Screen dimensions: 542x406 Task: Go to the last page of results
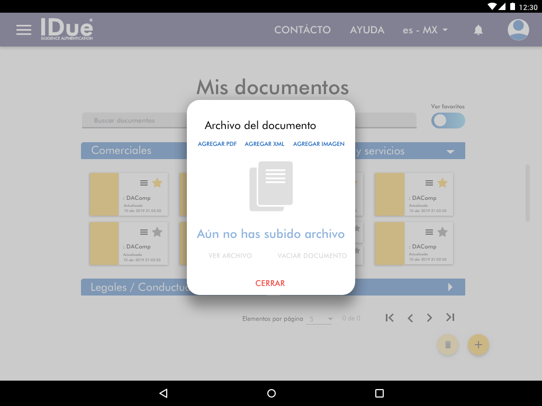click(x=450, y=318)
